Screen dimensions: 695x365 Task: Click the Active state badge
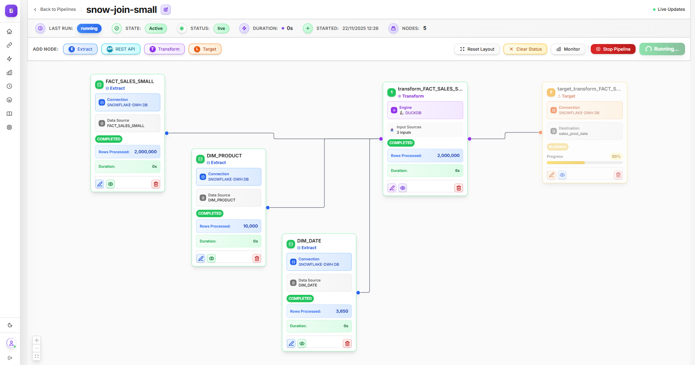pyautogui.click(x=156, y=28)
